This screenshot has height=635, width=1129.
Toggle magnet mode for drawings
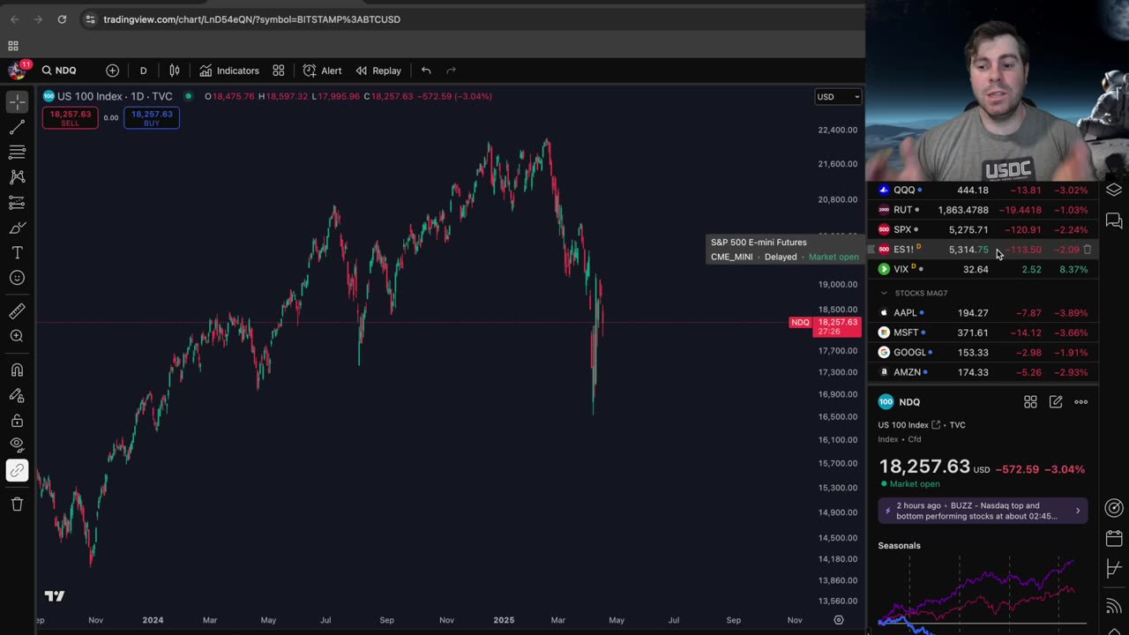coord(17,370)
